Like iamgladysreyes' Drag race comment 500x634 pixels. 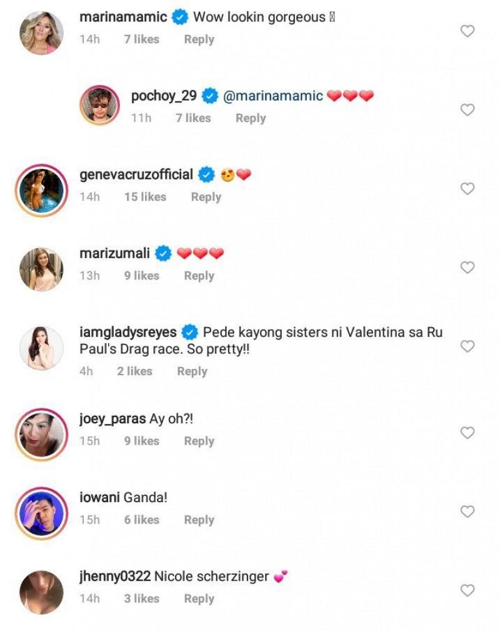coord(467,346)
